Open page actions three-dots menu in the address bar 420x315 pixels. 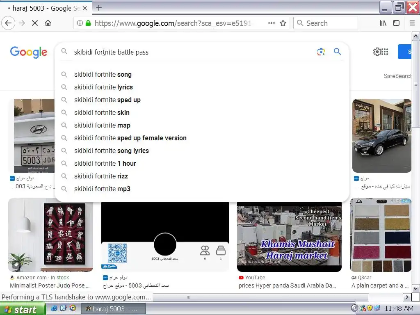(x=272, y=23)
